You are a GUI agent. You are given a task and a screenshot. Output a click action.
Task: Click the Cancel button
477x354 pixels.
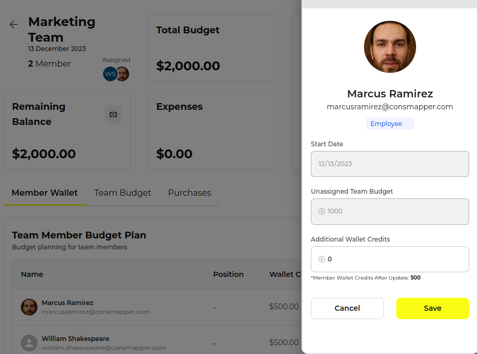(347, 308)
